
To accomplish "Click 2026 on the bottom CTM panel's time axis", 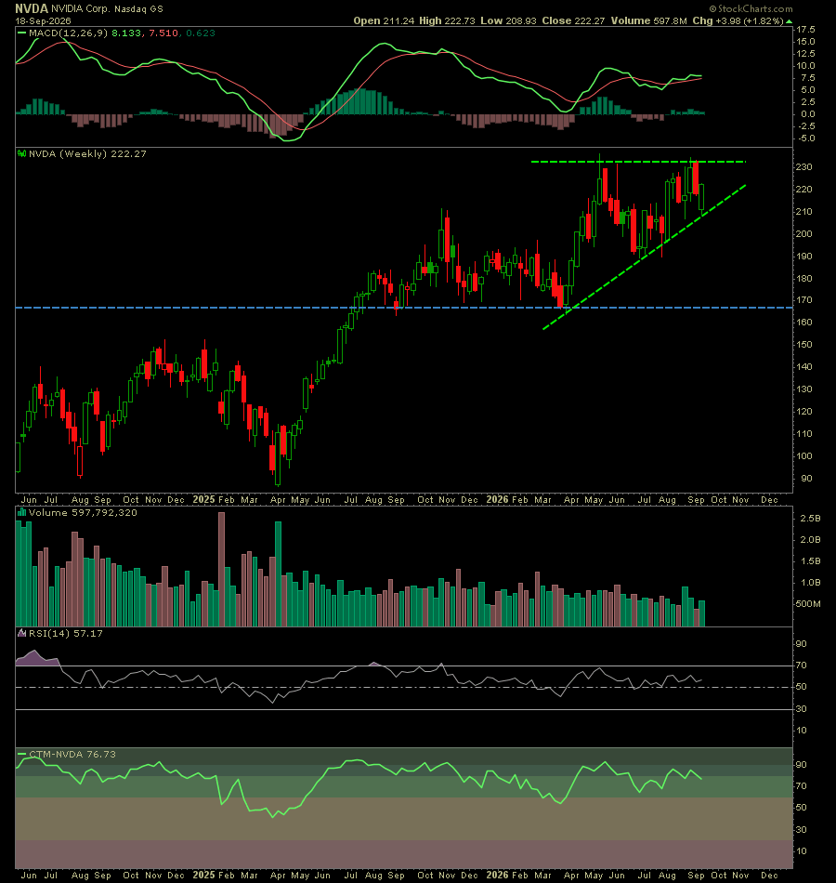I will [498, 875].
